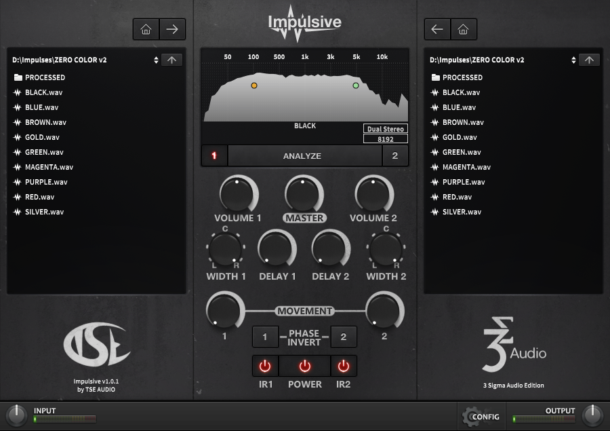
Task: Click the MOVEMENT 1 knob
Action: (x=224, y=311)
